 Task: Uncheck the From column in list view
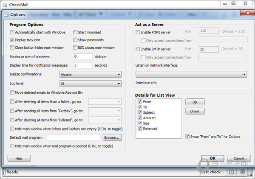click(140, 102)
